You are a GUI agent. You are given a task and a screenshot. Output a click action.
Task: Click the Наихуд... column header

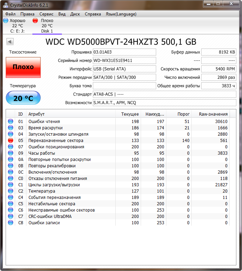[x=154, y=114]
